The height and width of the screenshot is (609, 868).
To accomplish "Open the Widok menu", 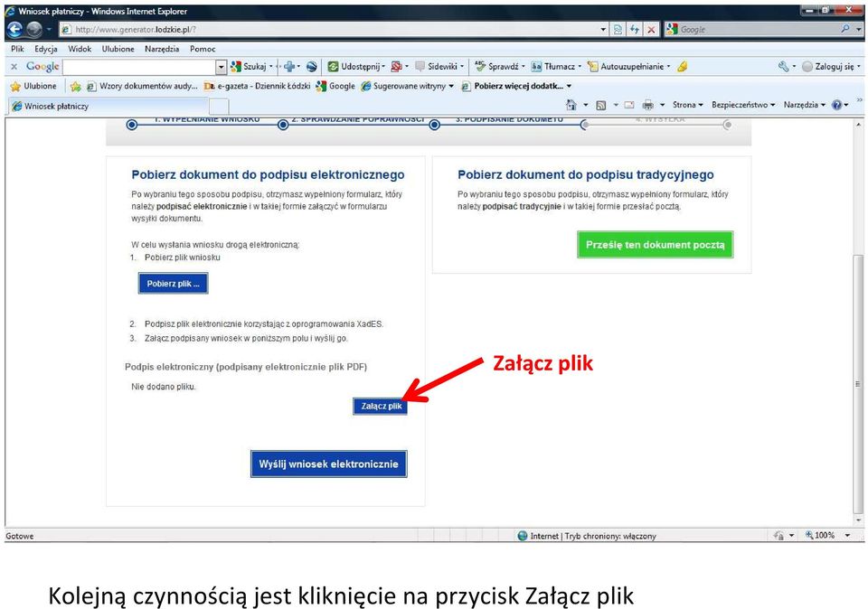I will [80, 49].
